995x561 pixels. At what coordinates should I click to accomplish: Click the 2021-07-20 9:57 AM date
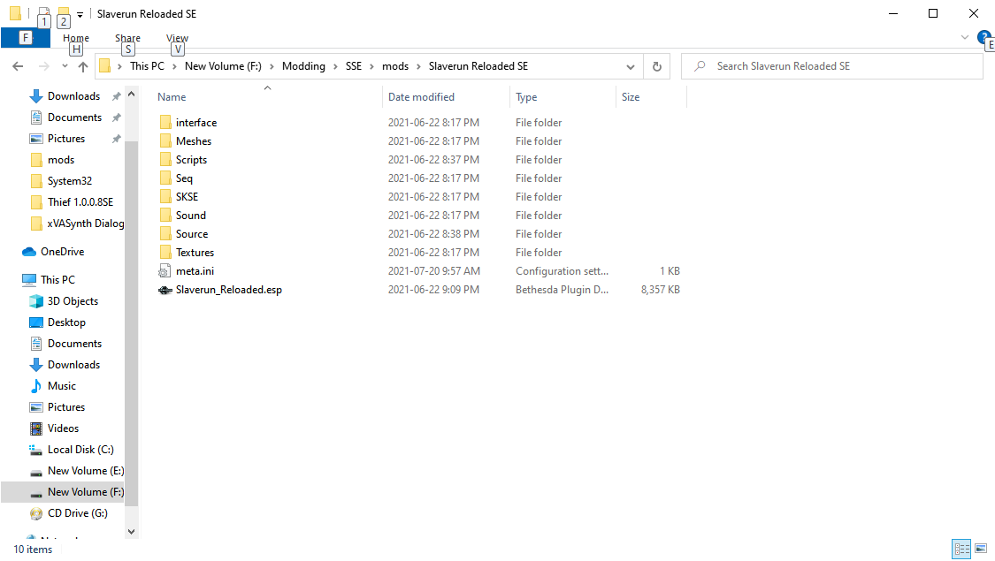pyautogui.click(x=434, y=270)
